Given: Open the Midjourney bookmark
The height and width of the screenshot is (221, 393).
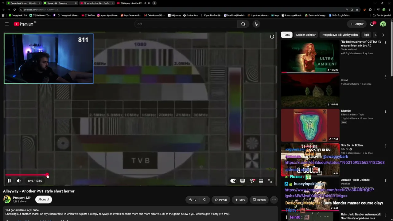Looking at the screenshot, I should point(174,15).
